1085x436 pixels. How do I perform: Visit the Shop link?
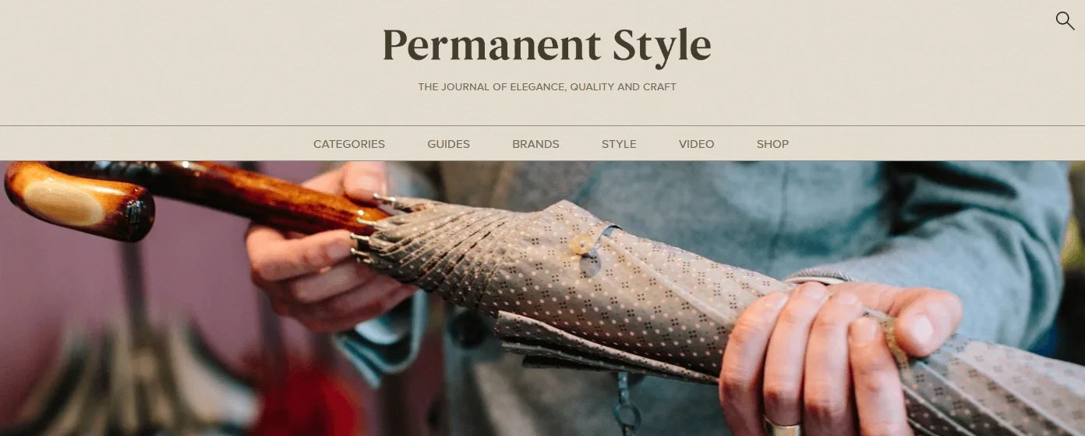click(772, 144)
